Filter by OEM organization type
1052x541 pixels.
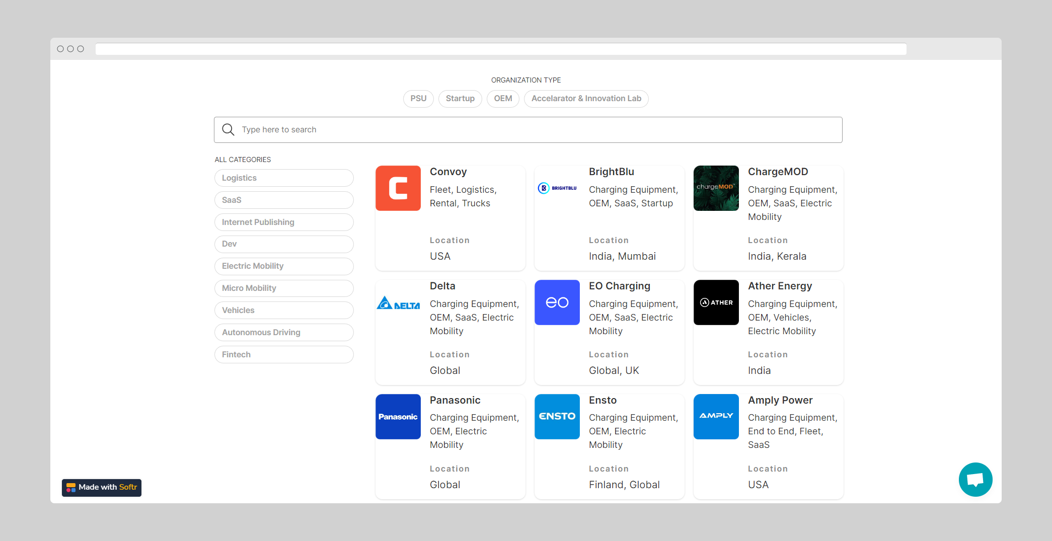(x=503, y=99)
